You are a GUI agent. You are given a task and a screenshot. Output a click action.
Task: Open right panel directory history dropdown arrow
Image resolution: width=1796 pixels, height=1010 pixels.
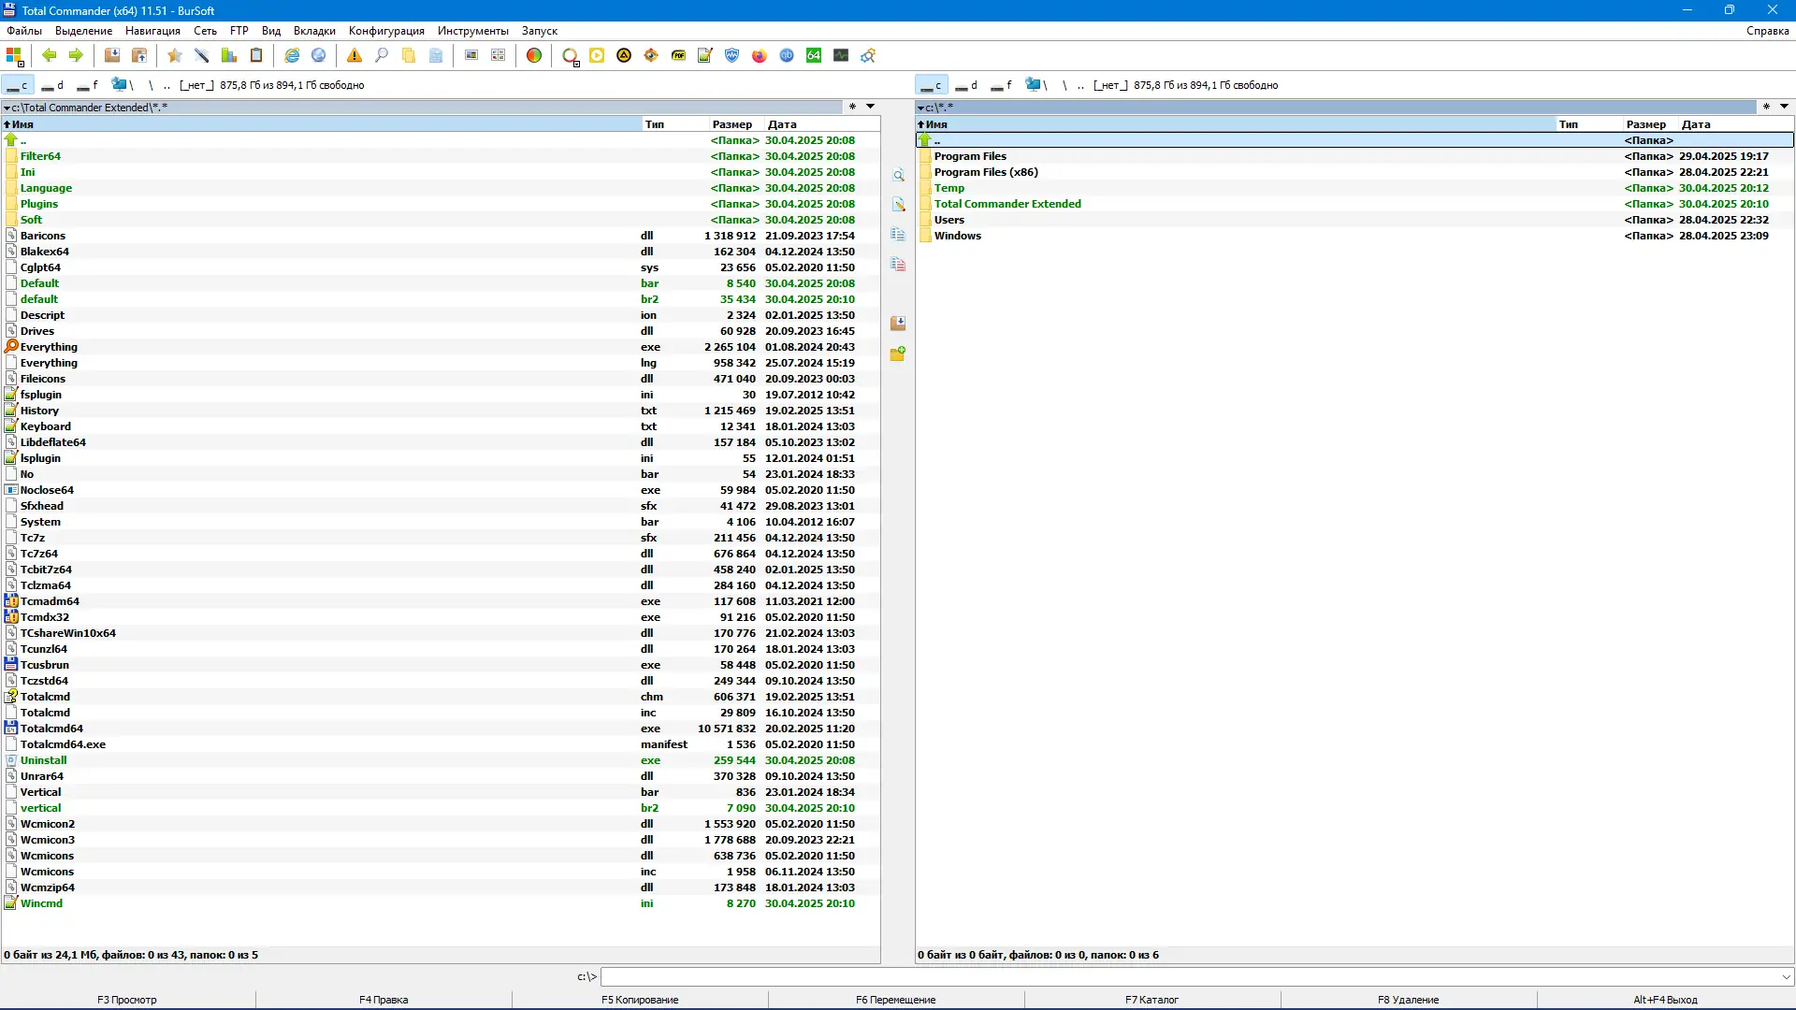coord(1784,107)
